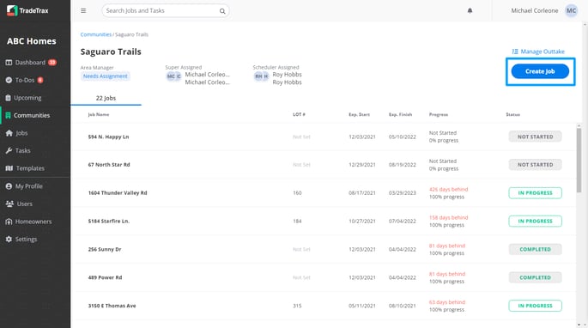Click the Communities breadcrumb link
588x328 pixels.
pos(96,34)
